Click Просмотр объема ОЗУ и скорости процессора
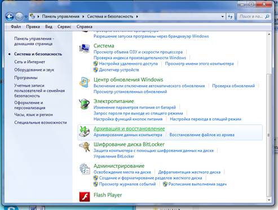Image resolution: width=278 pixels, height=210 pixels. tap(138, 52)
